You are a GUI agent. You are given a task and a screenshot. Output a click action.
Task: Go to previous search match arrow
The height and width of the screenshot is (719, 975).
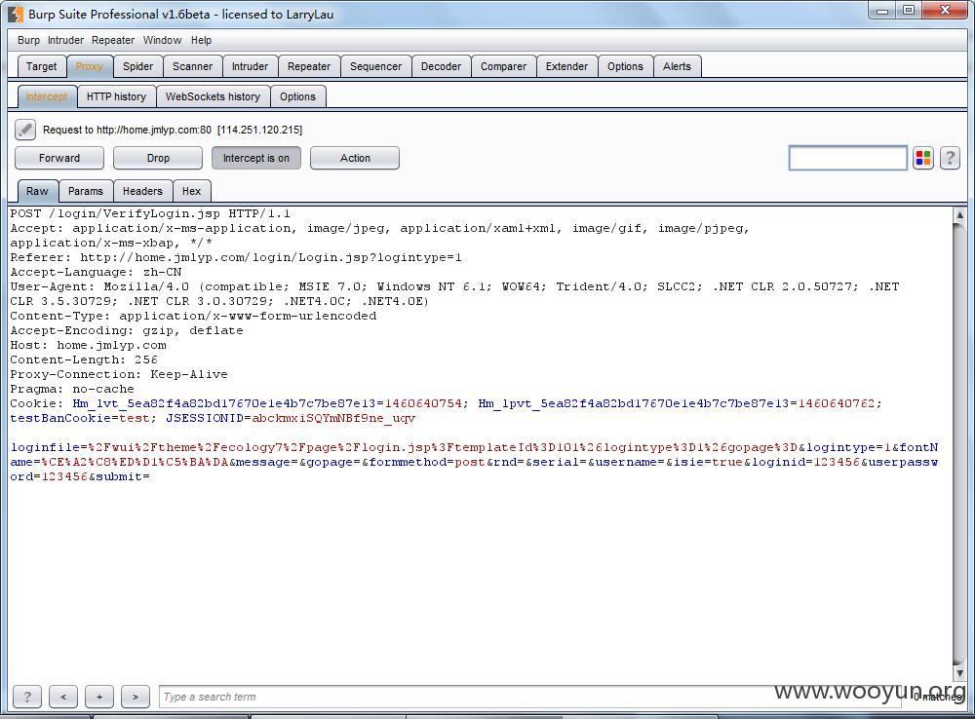pyautogui.click(x=63, y=697)
